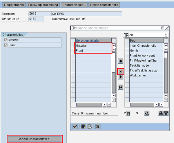
Task: Select the row marker beside Month
Action: tap(127, 50)
